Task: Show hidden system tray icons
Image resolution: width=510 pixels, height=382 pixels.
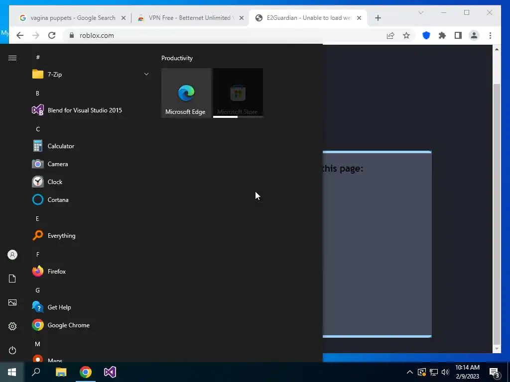Action: (410, 372)
